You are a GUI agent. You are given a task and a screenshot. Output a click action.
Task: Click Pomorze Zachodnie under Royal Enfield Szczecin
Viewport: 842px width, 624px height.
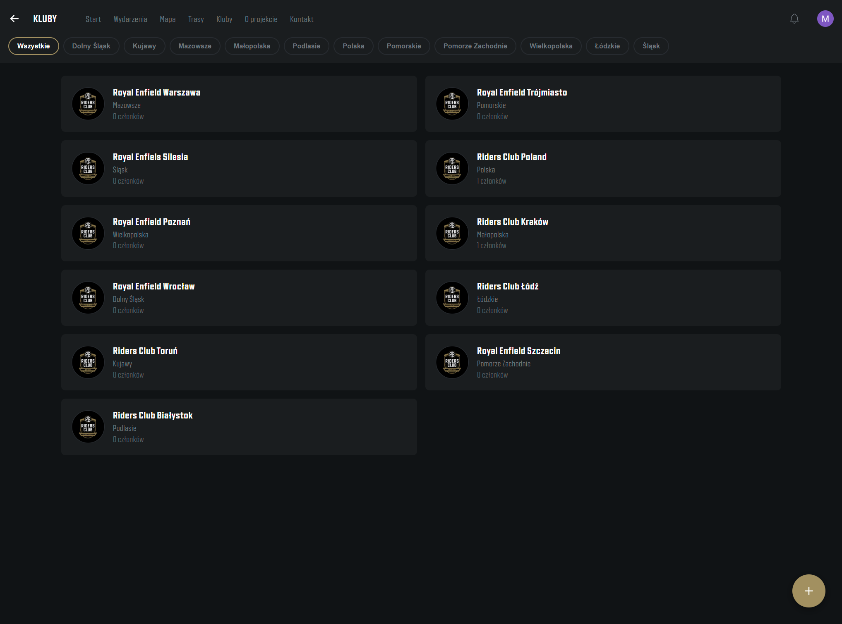[504, 364]
